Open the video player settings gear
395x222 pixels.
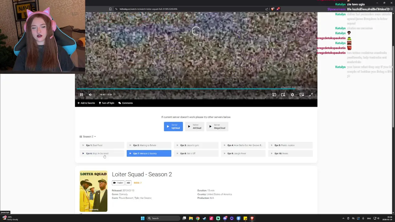292,95
